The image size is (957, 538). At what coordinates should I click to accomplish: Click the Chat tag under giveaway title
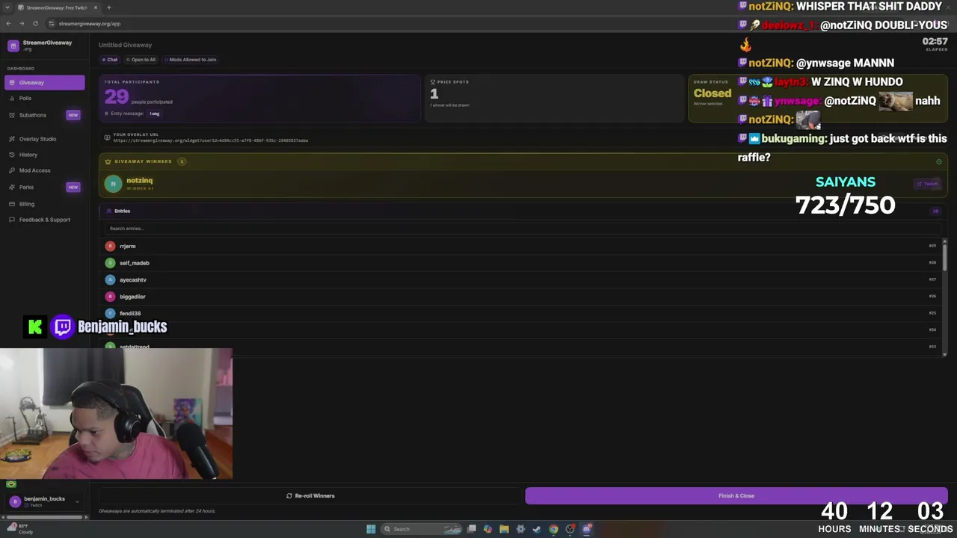click(x=111, y=60)
